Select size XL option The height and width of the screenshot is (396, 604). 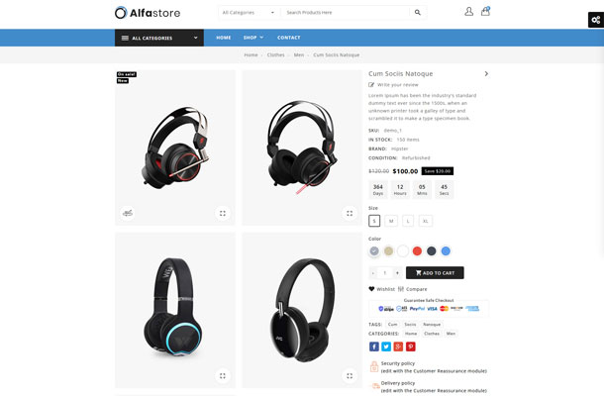point(425,221)
